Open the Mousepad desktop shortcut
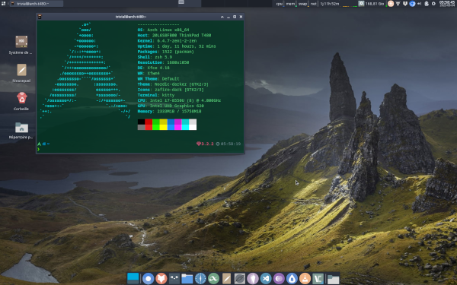This screenshot has height=285, width=457. [x=21, y=73]
